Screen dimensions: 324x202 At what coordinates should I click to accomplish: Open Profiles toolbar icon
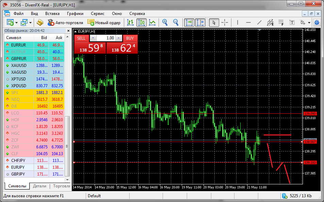click(x=24, y=22)
